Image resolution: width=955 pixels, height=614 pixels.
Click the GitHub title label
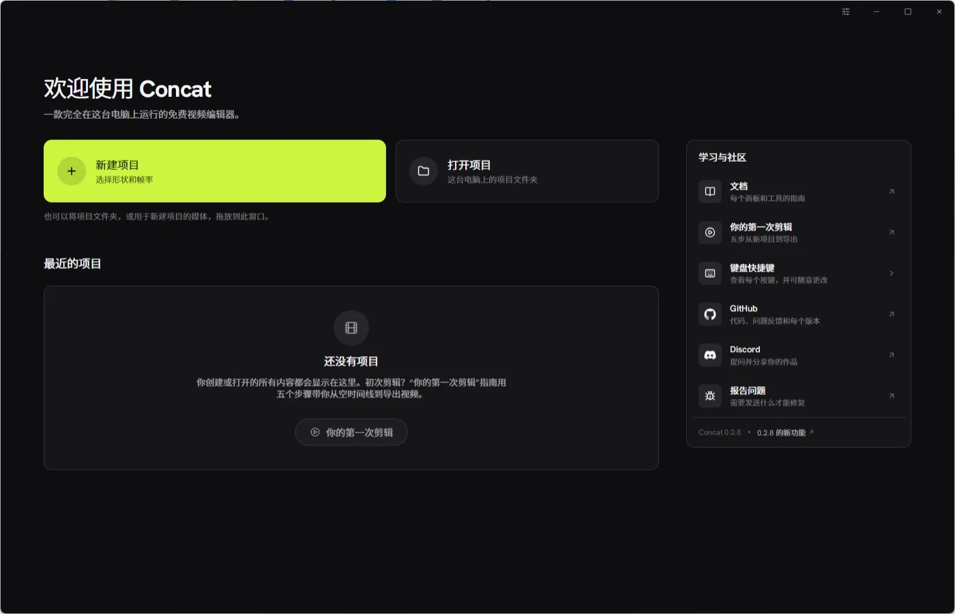coord(744,308)
